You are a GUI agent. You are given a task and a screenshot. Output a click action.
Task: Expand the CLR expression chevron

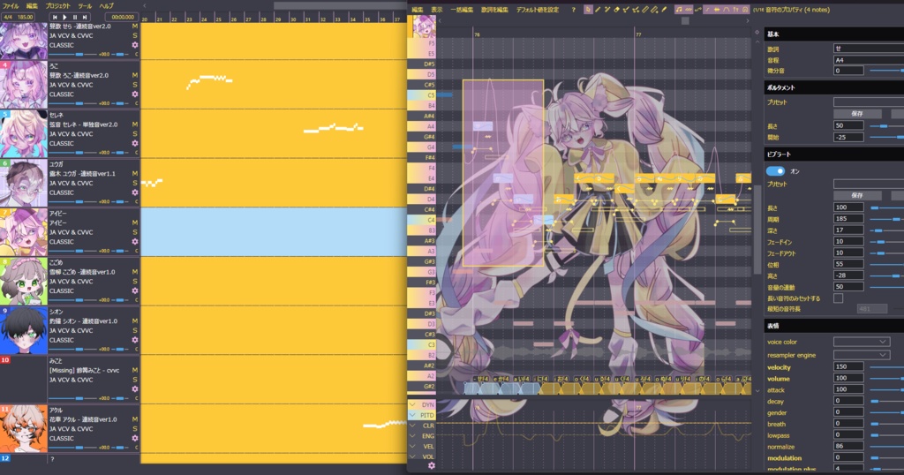(413, 426)
